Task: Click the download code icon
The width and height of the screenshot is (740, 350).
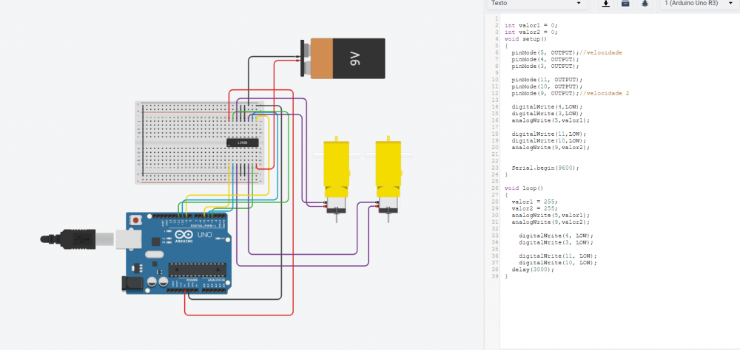Action: coord(606,4)
